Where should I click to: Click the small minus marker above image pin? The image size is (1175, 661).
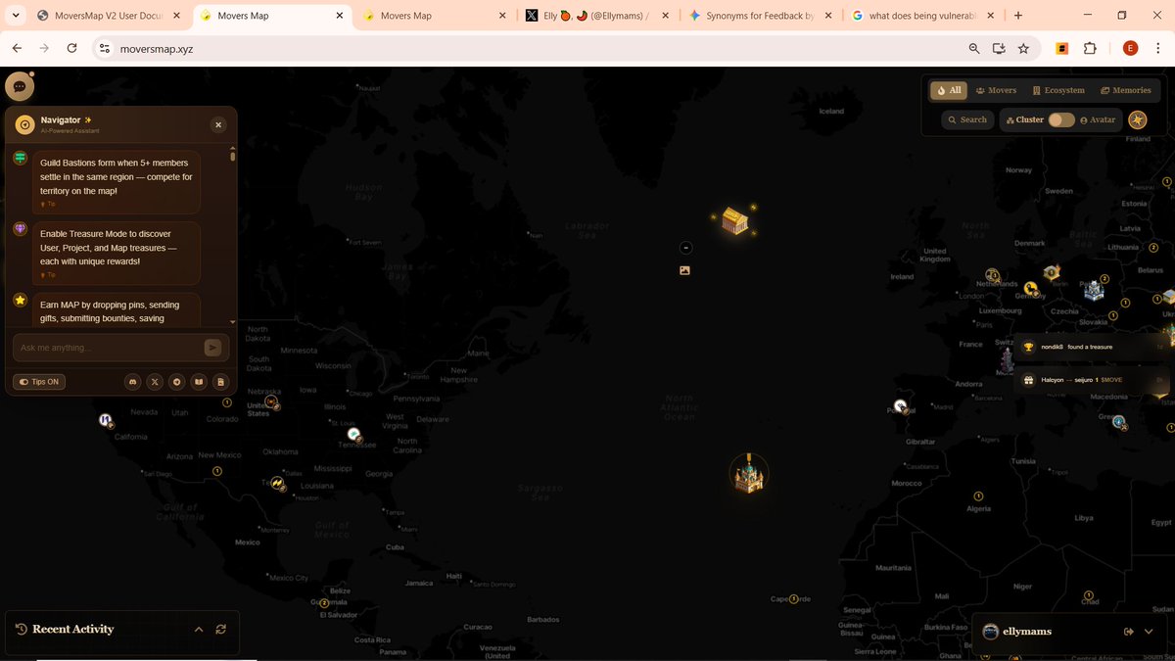point(685,248)
